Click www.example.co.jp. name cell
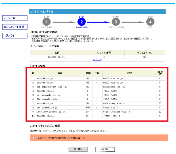176x154 pixels. 60,108
